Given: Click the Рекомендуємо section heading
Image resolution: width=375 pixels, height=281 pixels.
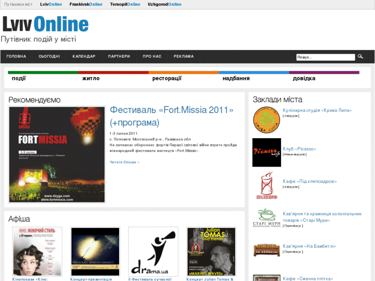Looking at the screenshot, I should (x=35, y=100).
